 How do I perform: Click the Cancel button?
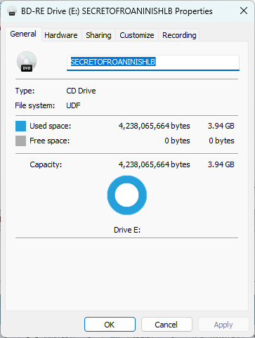[x=166, y=325]
